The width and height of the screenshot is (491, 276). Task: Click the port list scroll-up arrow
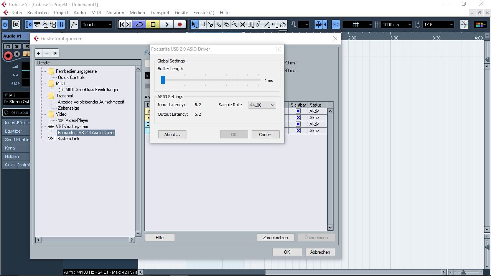pyautogui.click(x=330, y=111)
